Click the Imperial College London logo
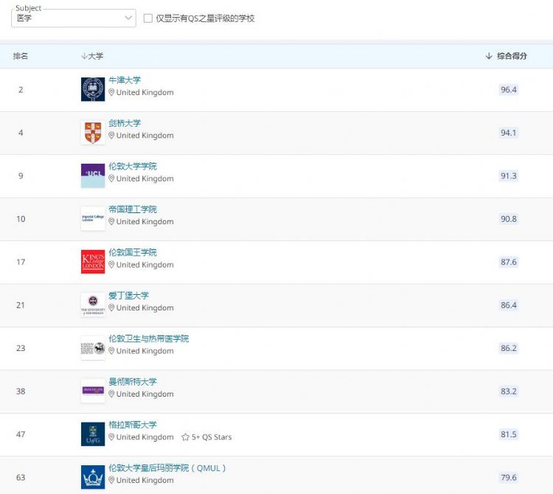Viewport: 553px width, 494px height. coord(93,219)
